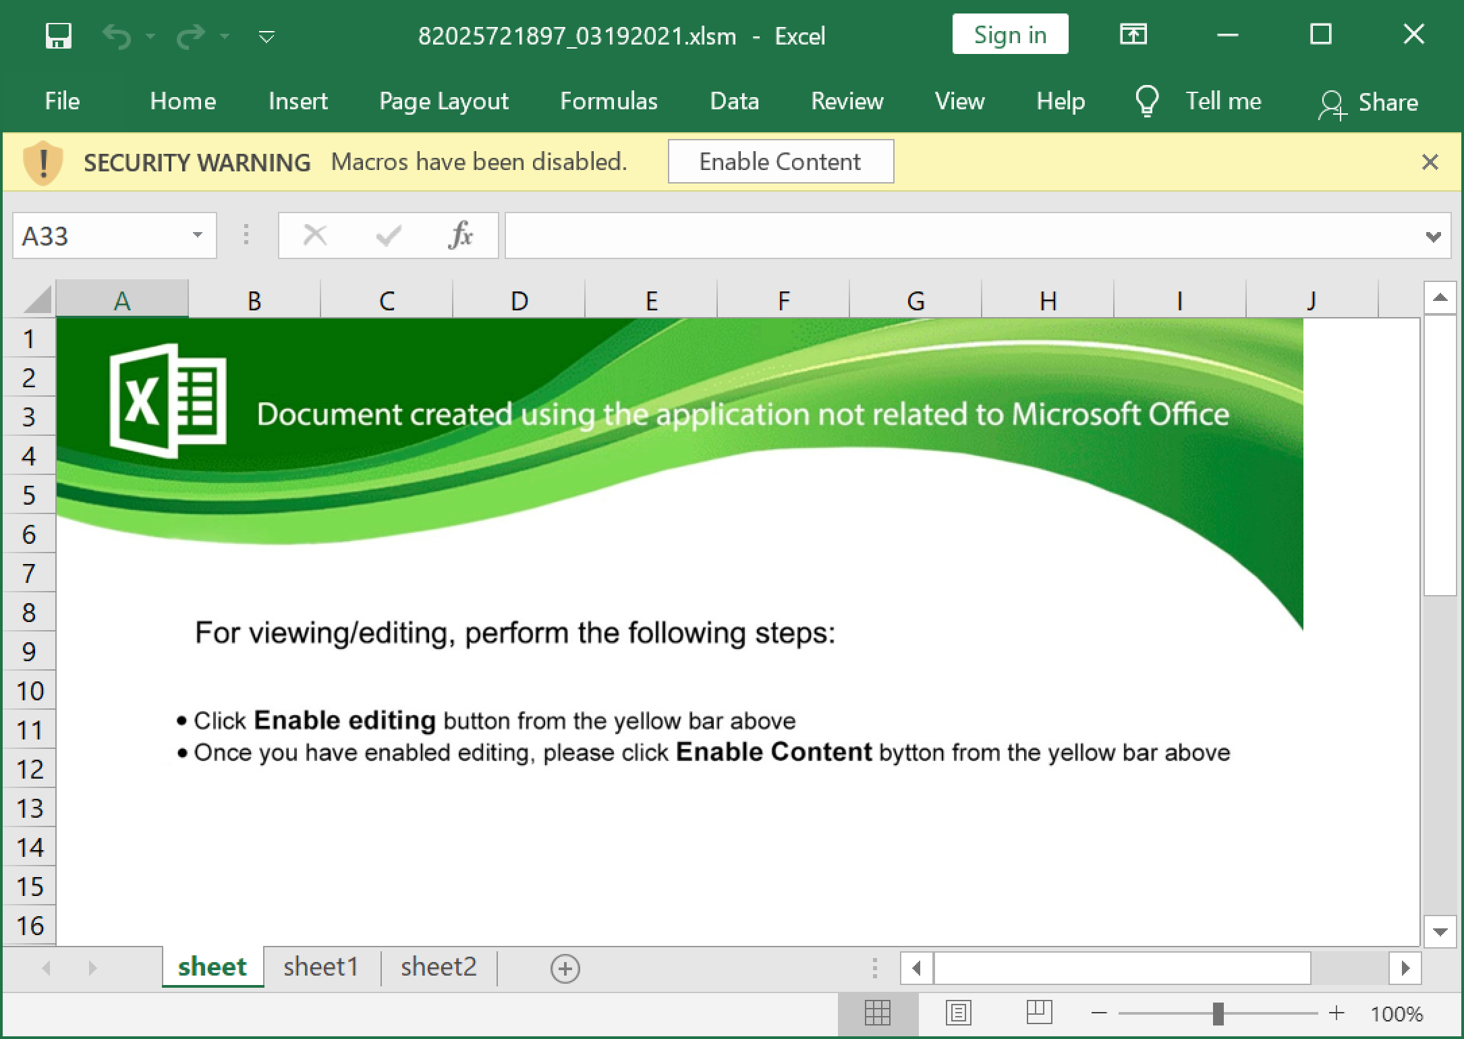Click the Undo arrow icon
1464x1039 pixels.
click(117, 36)
